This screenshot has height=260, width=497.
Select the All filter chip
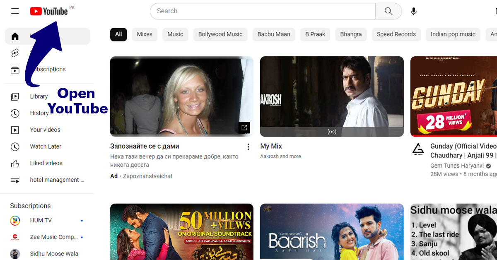(x=118, y=34)
